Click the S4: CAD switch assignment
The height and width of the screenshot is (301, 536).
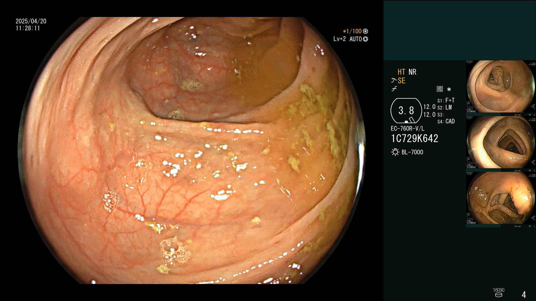pyautogui.click(x=446, y=121)
